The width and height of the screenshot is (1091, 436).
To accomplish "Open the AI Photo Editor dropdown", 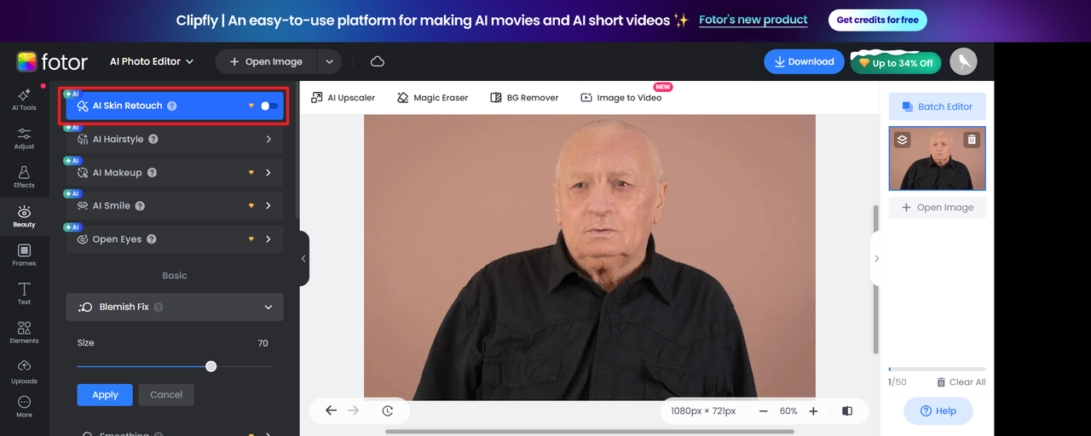I will point(152,61).
